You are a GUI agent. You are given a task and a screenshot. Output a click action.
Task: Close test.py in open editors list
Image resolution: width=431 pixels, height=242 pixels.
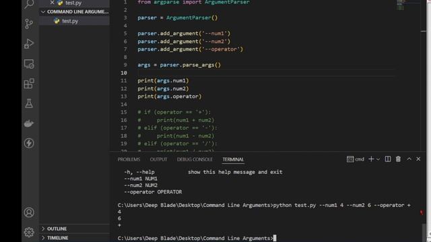pos(52,3)
